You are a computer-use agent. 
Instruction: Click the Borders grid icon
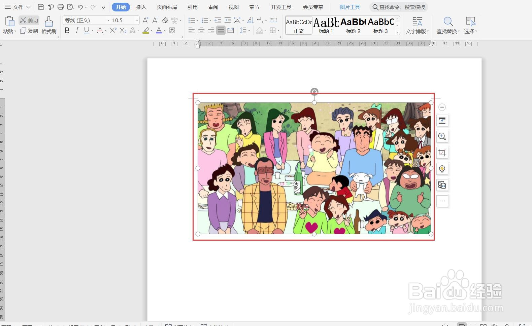(x=273, y=31)
